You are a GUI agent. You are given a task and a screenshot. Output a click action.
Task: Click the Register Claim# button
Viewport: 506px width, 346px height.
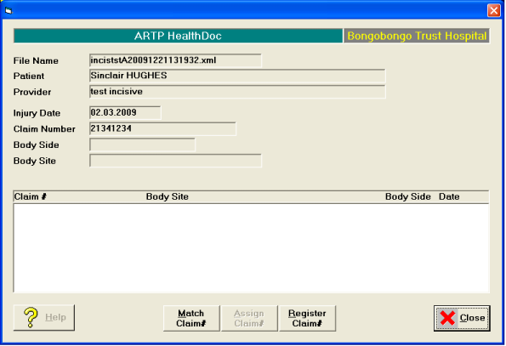click(x=307, y=318)
